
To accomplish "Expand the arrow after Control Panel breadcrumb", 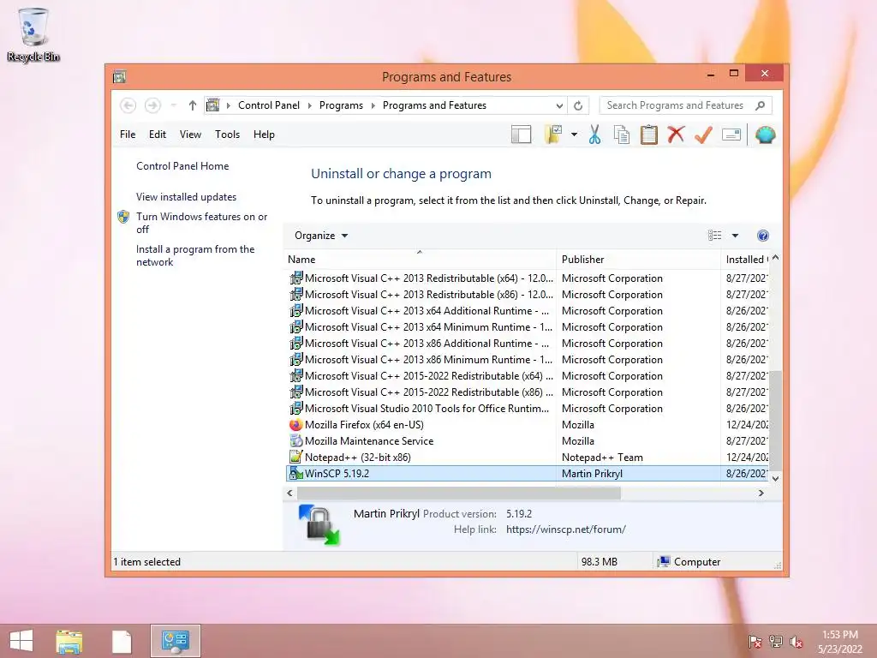I will pos(310,105).
